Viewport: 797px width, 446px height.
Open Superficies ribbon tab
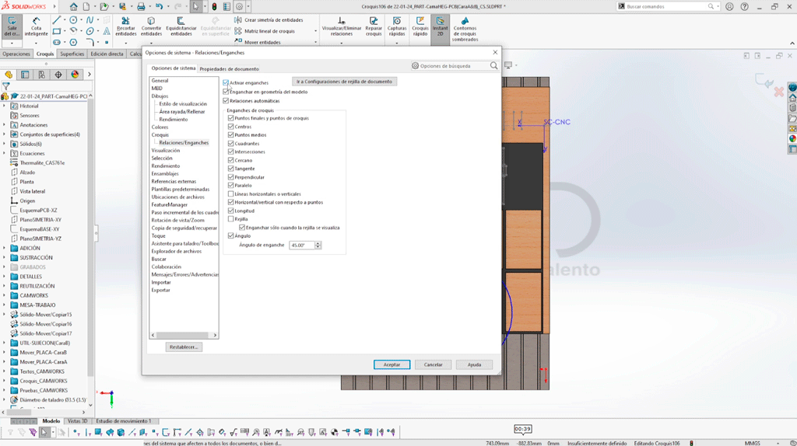pyautogui.click(x=72, y=54)
